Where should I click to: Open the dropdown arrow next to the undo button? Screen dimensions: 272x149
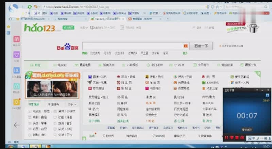(39, 7)
